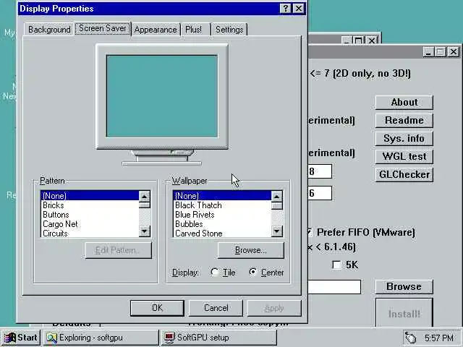Open the Readme in SoftGPU setup
This screenshot has width=463, height=347.
coord(404,120)
